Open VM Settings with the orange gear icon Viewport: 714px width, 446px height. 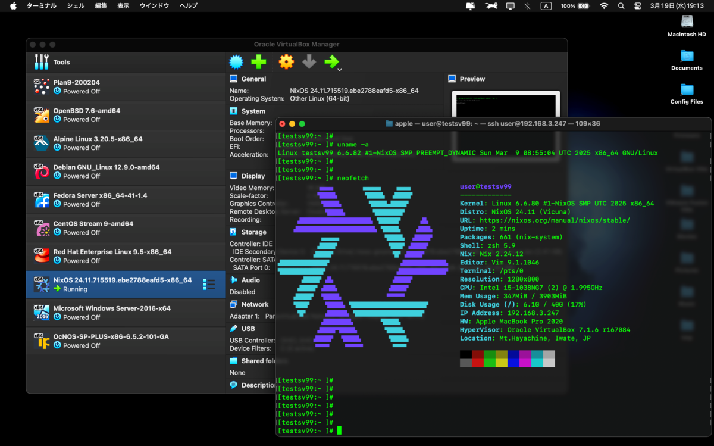point(286,61)
